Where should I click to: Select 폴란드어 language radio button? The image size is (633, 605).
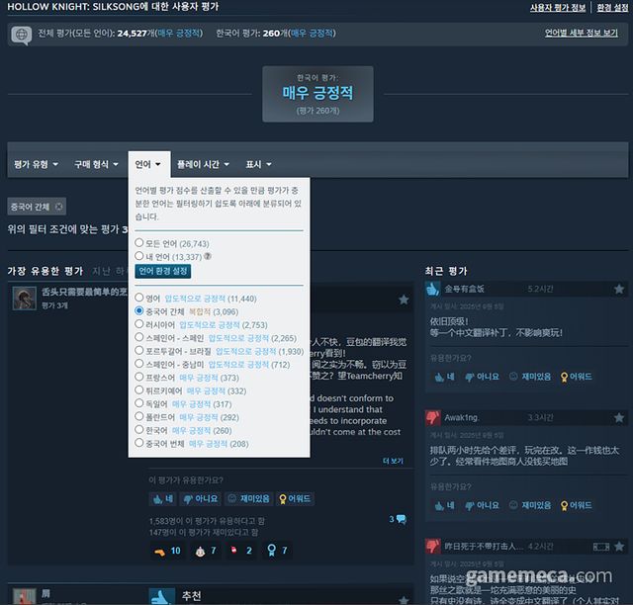(139, 416)
